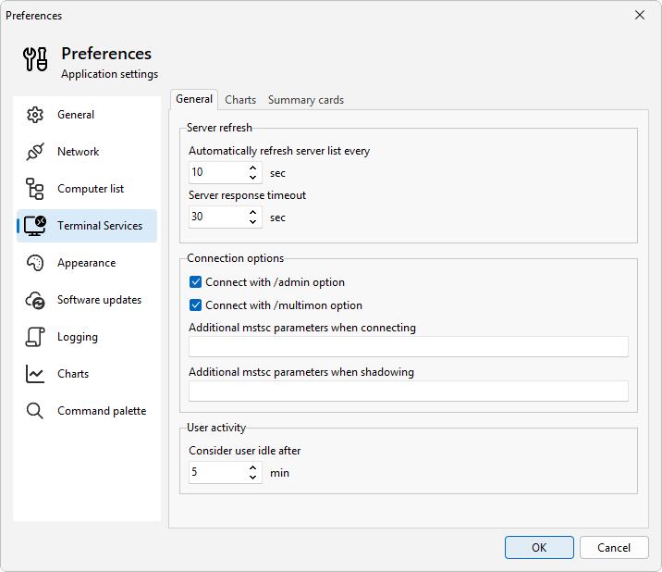Close the Preferences dialog window
Screen dimensions: 662x572
[640, 15]
